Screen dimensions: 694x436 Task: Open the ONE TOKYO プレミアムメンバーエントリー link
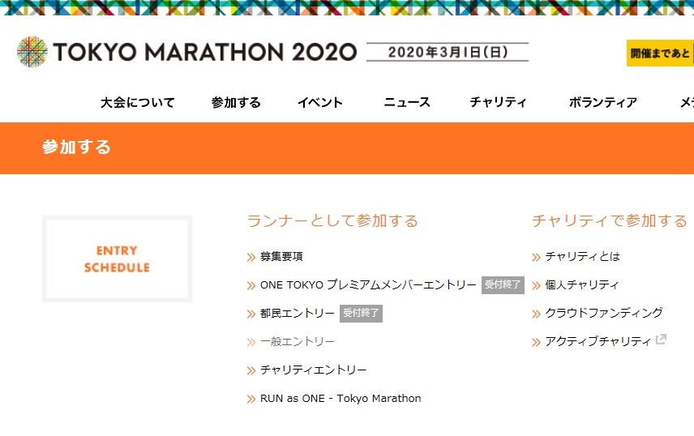[368, 285]
